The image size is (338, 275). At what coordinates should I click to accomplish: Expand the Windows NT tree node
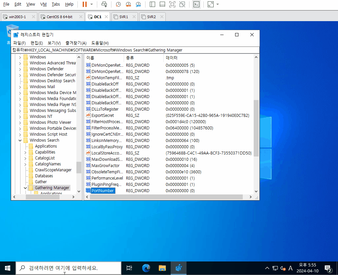pos(20,117)
